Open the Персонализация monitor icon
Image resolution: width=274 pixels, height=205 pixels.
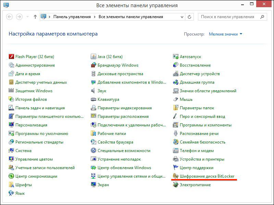(11, 125)
